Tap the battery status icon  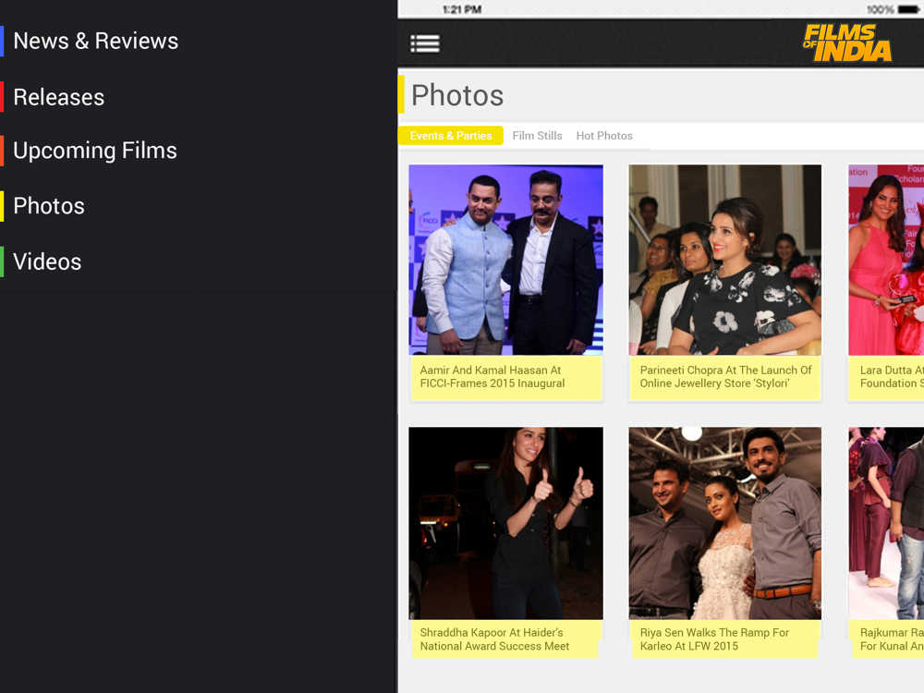click(x=908, y=9)
